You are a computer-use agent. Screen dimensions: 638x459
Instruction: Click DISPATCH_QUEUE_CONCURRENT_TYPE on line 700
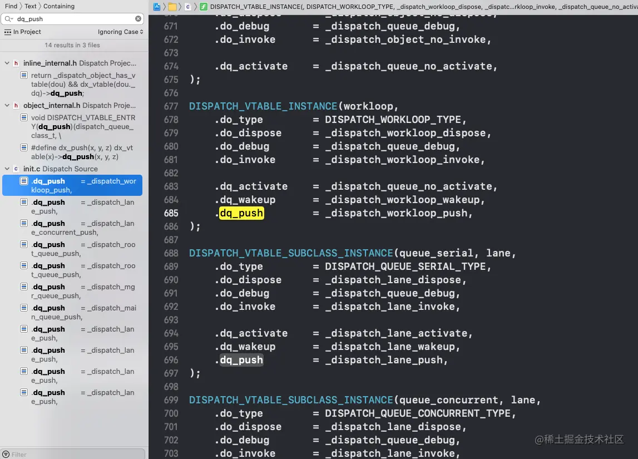(x=418, y=413)
